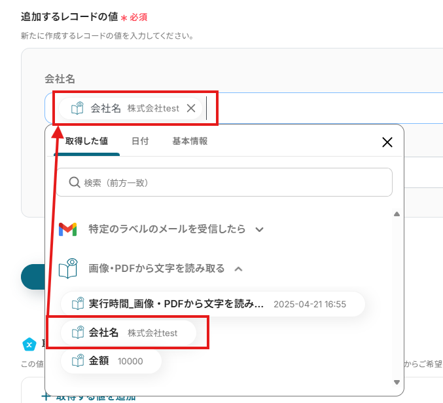
Task: Select the 金額 10000 value
Action: [x=111, y=361]
